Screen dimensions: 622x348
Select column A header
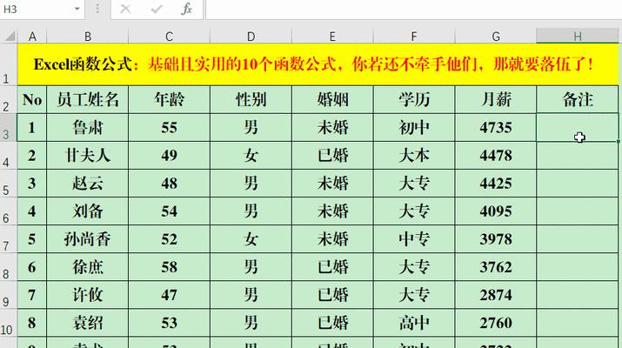32,37
